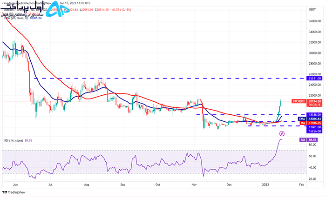Select the 25211.00 resistance level label

[x=314, y=79]
